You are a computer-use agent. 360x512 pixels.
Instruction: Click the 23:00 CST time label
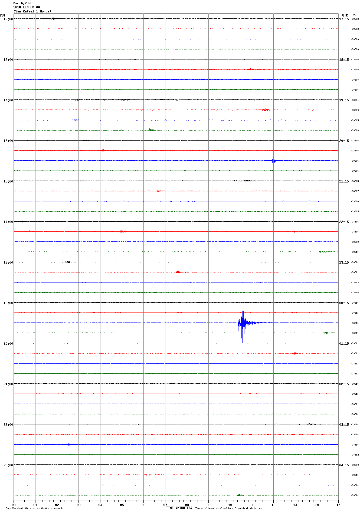pyautogui.click(x=8, y=465)
